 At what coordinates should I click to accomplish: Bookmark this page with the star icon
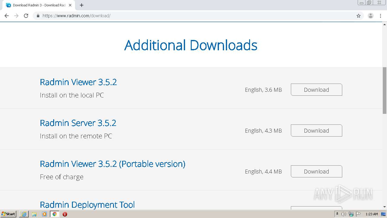(359, 16)
